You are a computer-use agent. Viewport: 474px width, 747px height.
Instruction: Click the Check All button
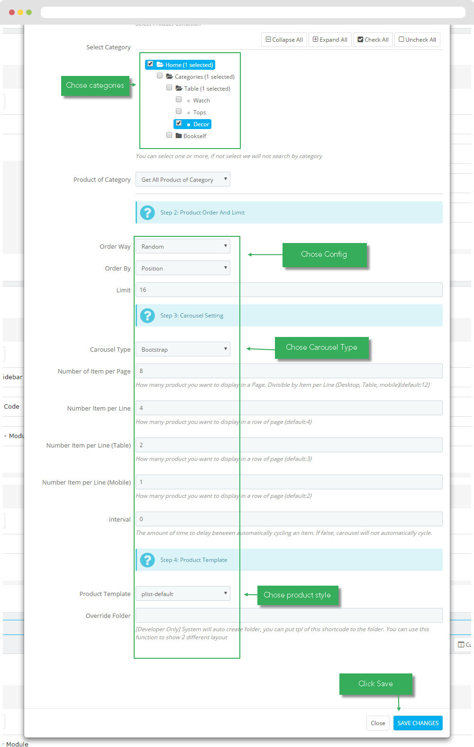pyautogui.click(x=373, y=40)
